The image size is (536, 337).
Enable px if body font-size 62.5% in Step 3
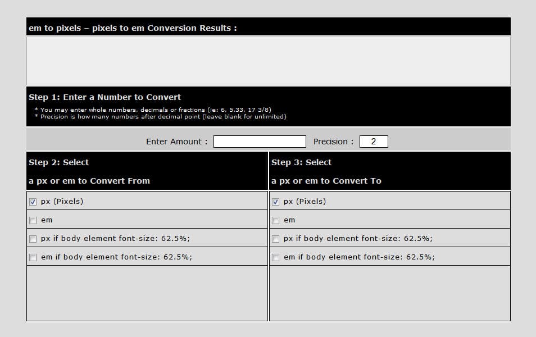(x=275, y=238)
